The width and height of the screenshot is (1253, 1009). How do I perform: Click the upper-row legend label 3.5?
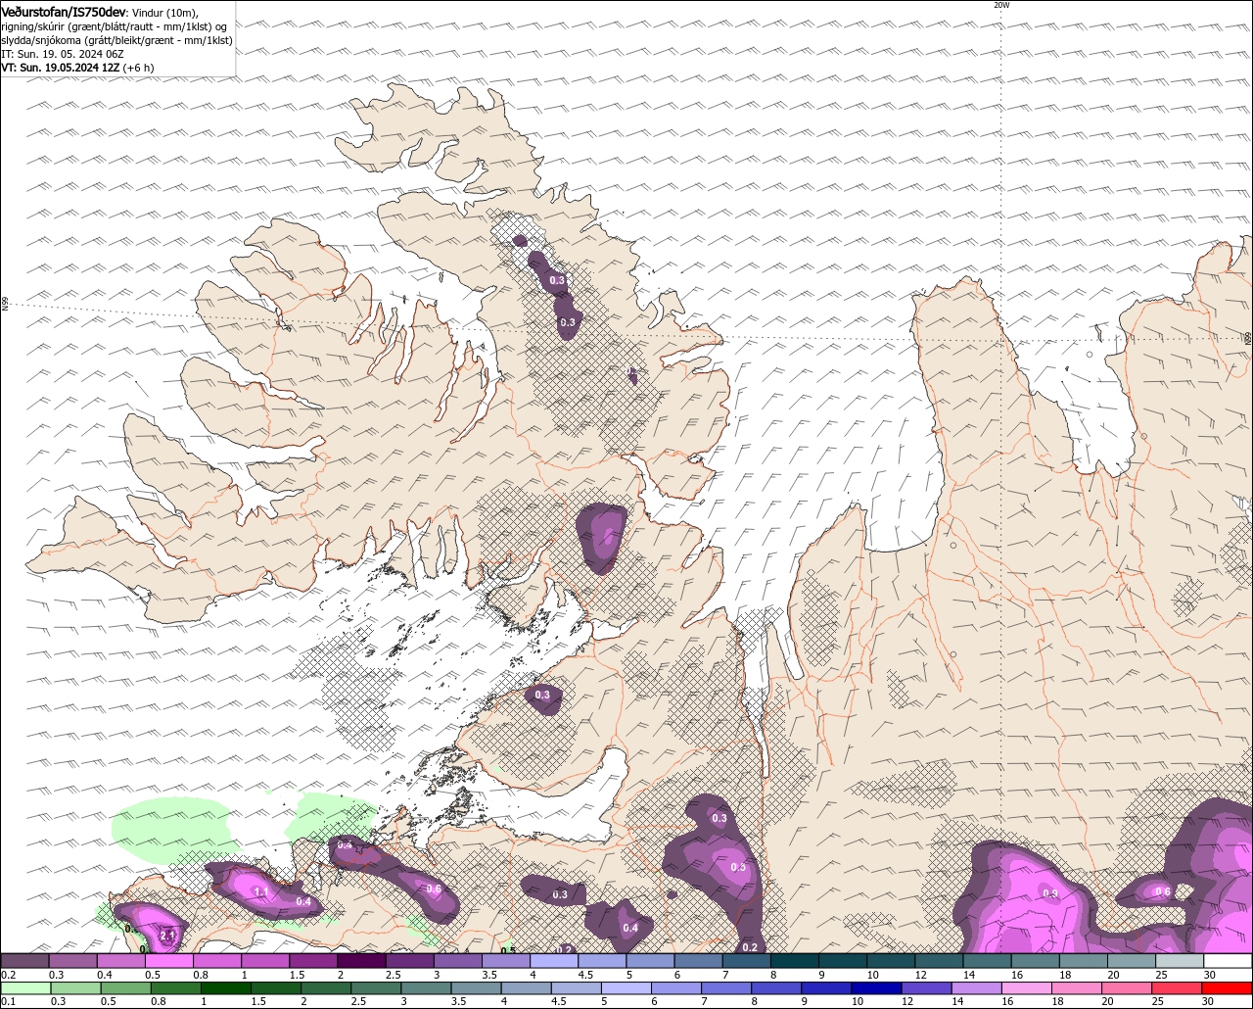click(490, 975)
